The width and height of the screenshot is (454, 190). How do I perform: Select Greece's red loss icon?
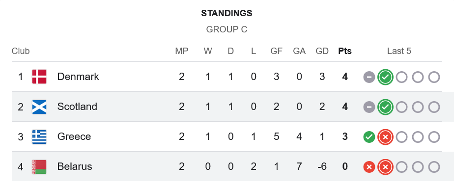385,137
